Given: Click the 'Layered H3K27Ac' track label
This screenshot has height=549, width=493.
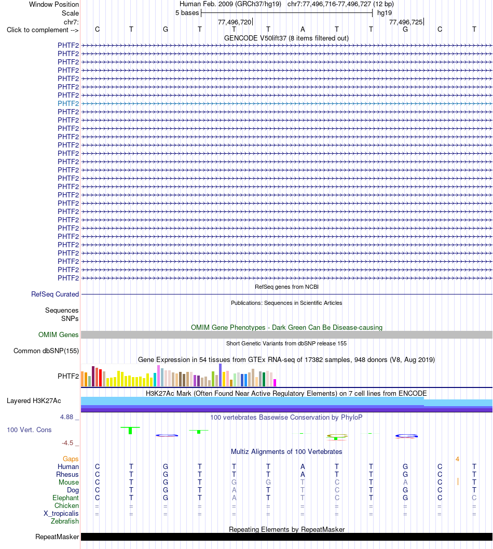Looking at the screenshot, I should point(34,401).
